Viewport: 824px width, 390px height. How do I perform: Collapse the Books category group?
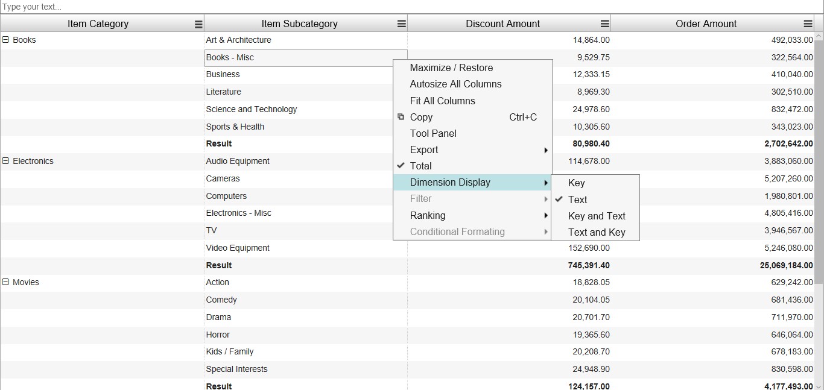coord(6,40)
